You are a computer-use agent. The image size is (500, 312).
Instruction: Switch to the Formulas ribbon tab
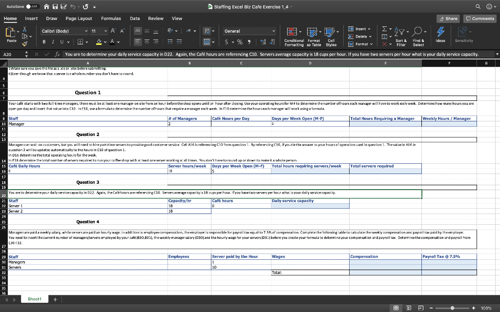(x=111, y=18)
